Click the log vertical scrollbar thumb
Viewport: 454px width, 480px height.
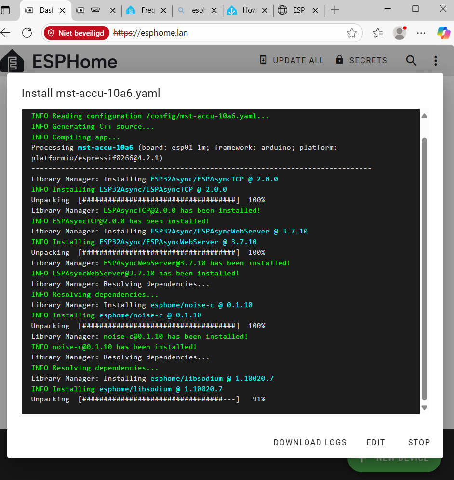(x=424, y=269)
